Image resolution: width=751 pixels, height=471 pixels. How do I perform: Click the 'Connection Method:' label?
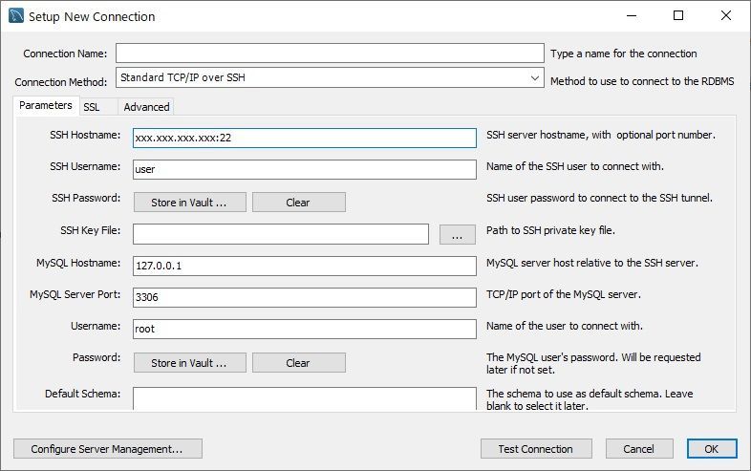[x=61, y=82]
